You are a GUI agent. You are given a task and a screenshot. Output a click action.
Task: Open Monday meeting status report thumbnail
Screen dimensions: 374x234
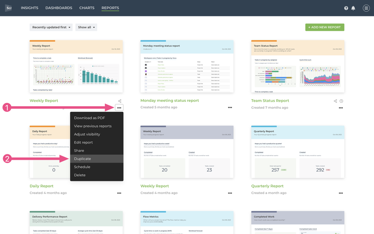click(x=187, y=66)
